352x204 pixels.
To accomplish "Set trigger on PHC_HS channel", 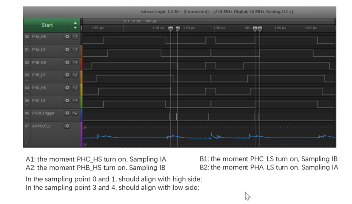I will tap(75, 88).
